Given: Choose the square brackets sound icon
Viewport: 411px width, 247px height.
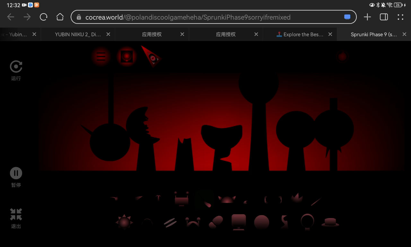Looking at the screenshot, I should 273,200.
